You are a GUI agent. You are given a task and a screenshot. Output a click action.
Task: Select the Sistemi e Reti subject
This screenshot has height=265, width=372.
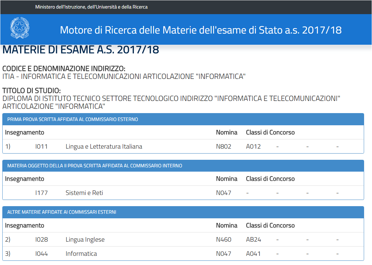(x=84, y=193)
